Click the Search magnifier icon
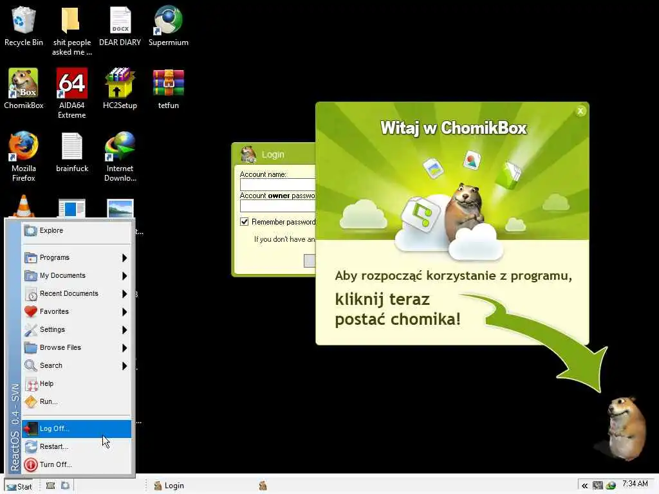The height and width of the screenshot is (494, 659). click(x=31, y=366)
